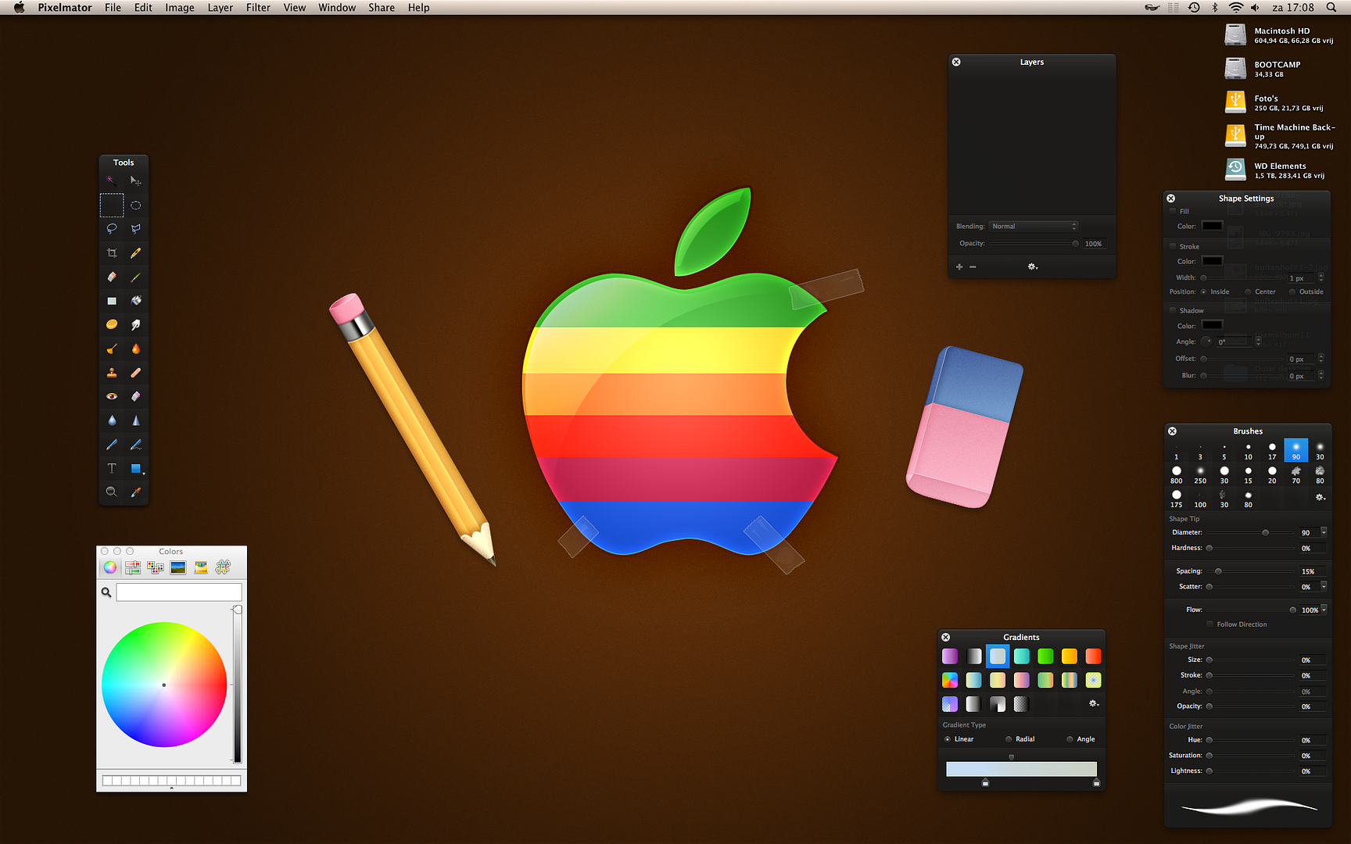Open Spotlight search in menu bar
The width and height of the screenshot is (1351, 844).
1331,8
